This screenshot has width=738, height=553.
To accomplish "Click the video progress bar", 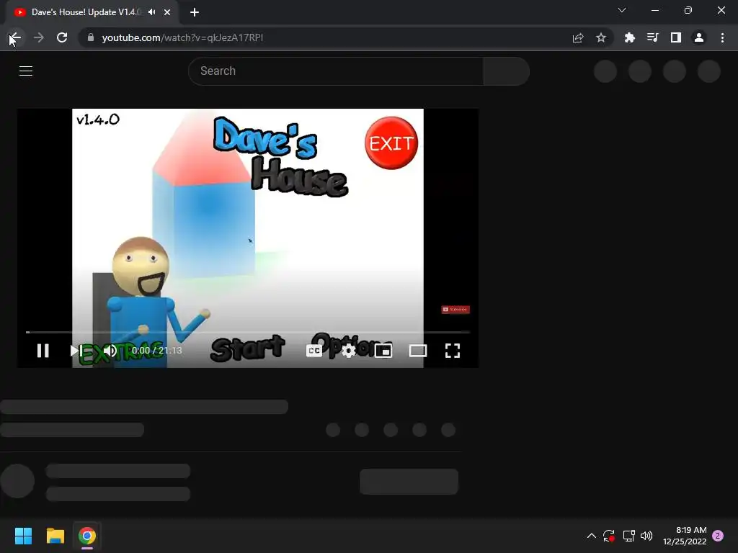I will point(248,332).
